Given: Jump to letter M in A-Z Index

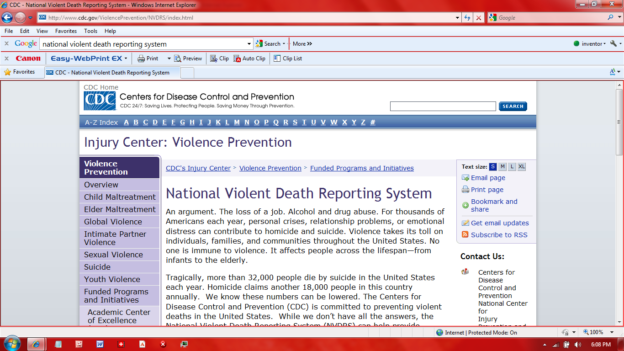Looking at the screenshot, I should coord(237,122).
